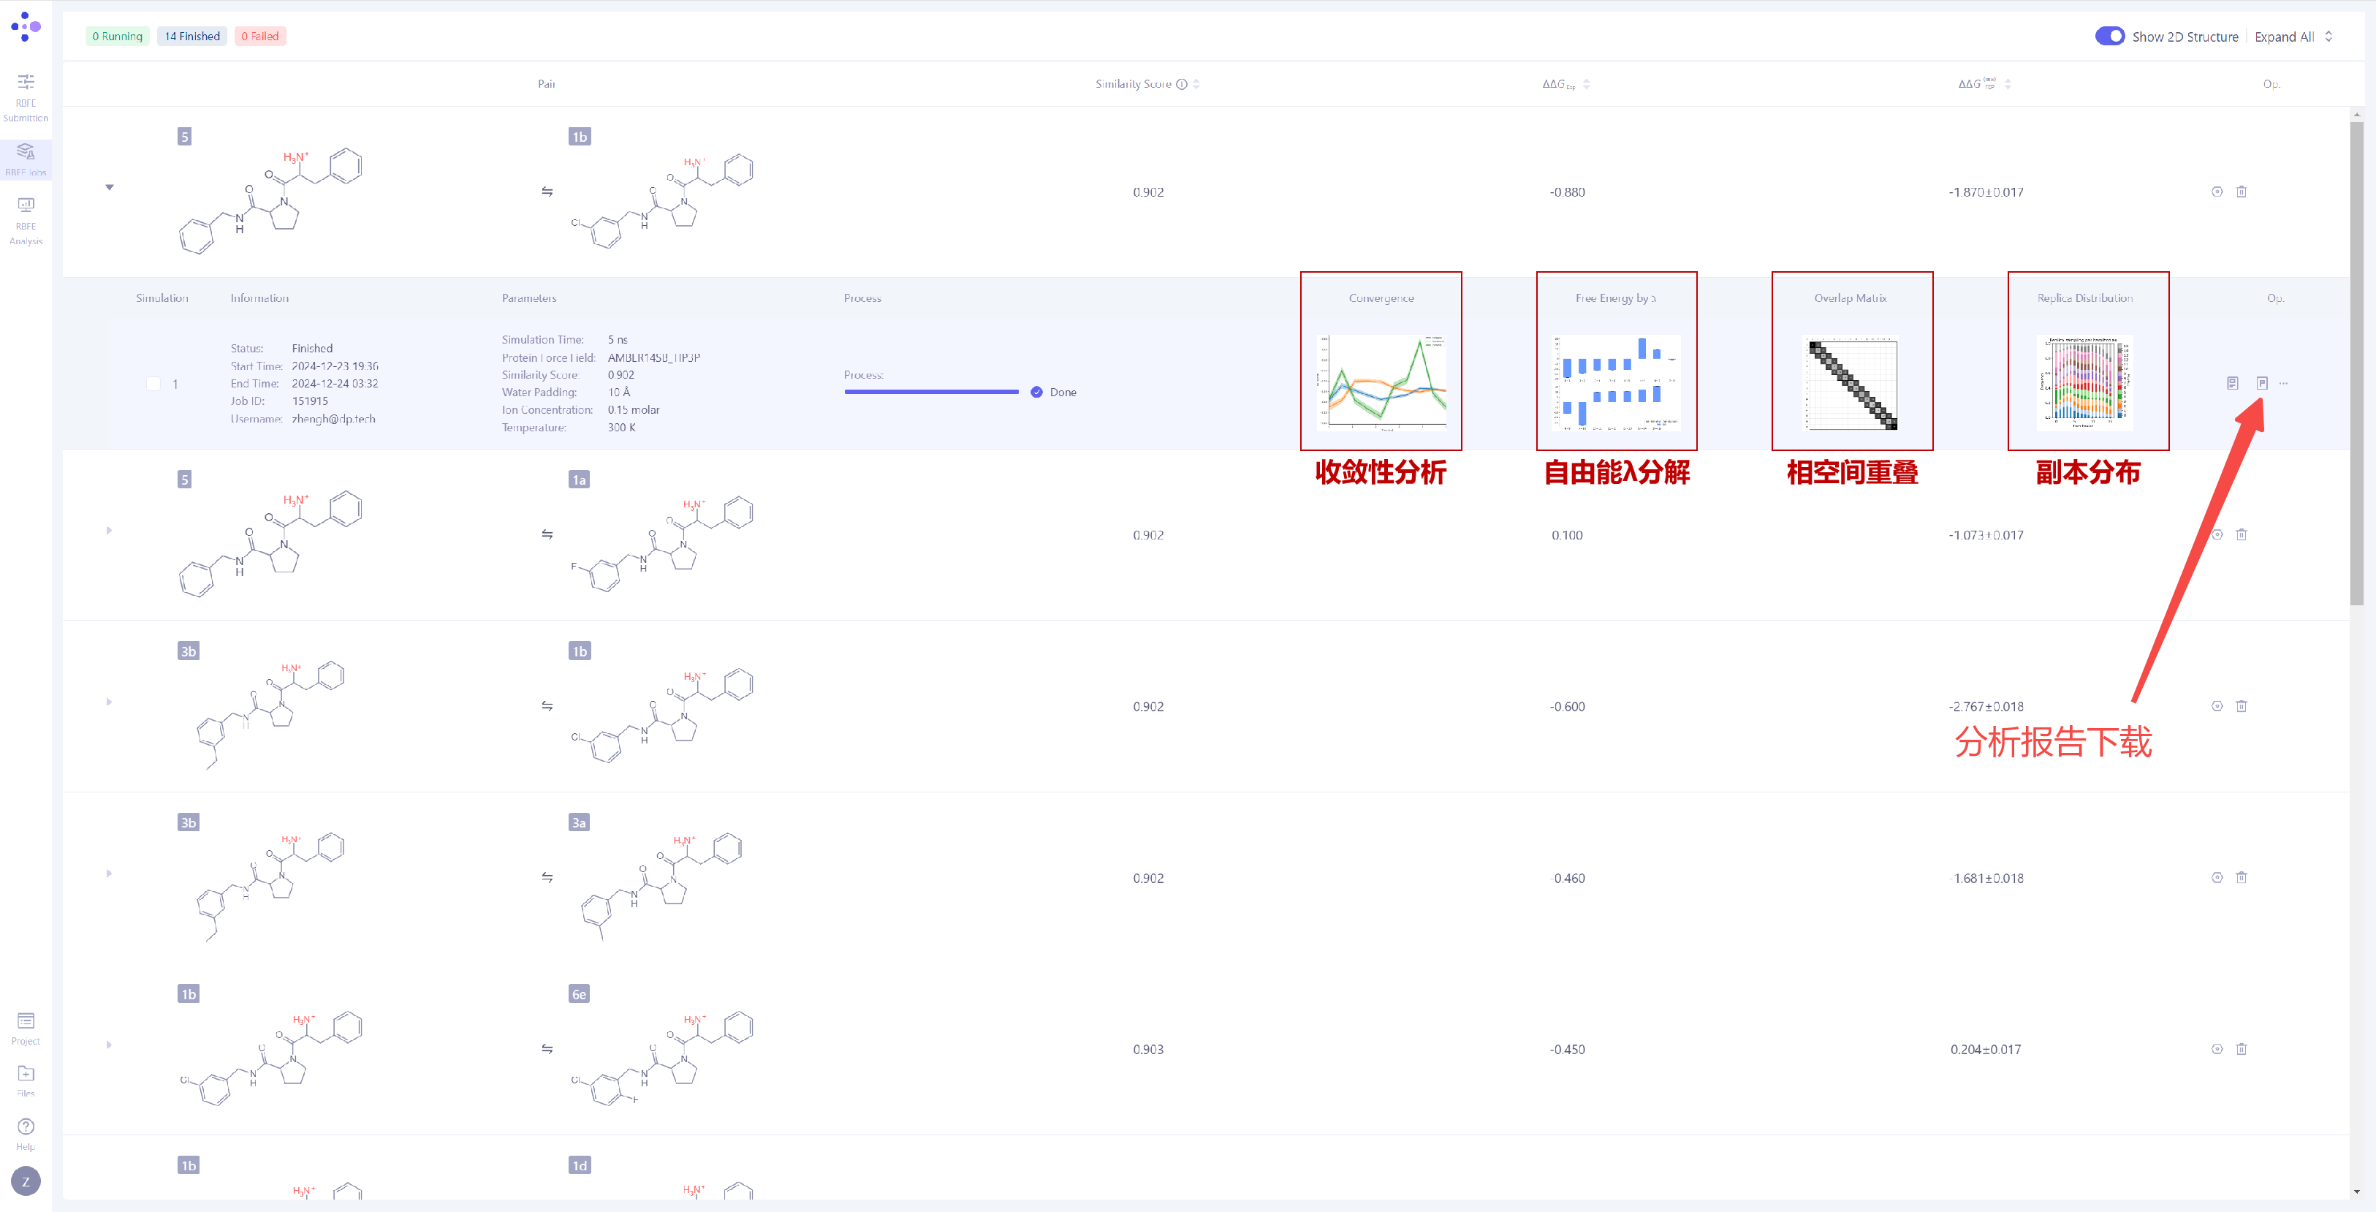
Task: Delete the 5 to 1b pair
Action: click(2242, 192)
